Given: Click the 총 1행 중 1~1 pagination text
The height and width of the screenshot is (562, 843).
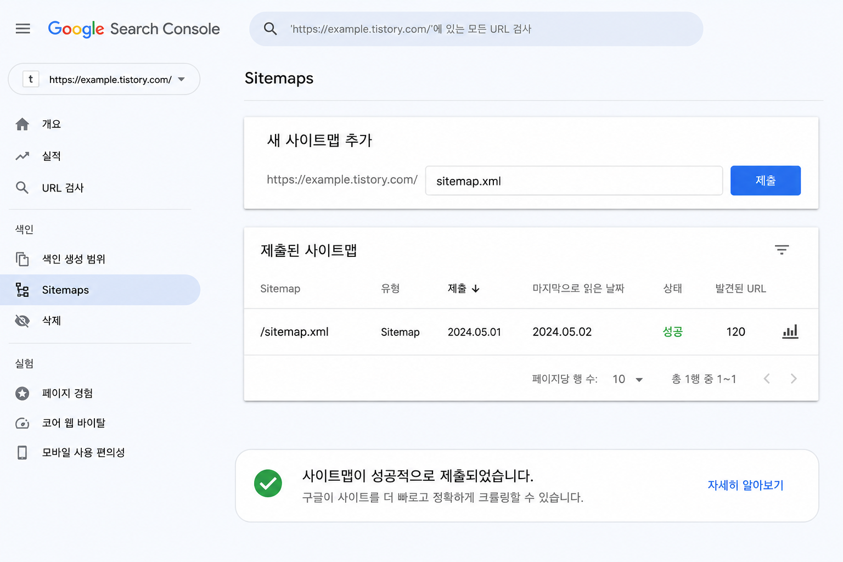Looking at the screenshot, I should pyautogui.click(x=704, y=379).
